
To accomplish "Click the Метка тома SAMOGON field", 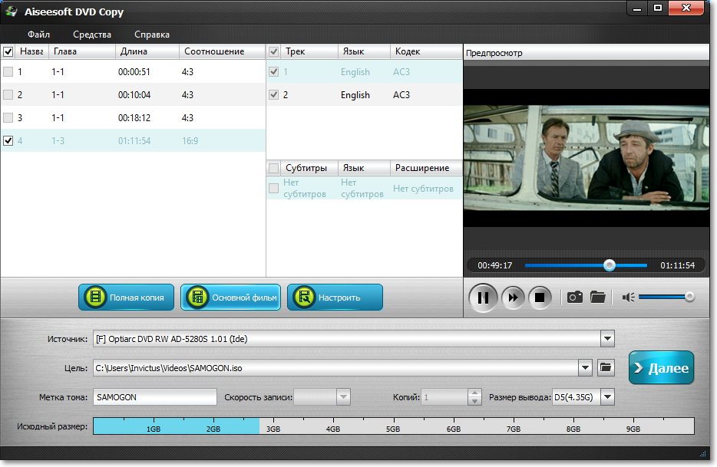I will click(x=154, y=396).
